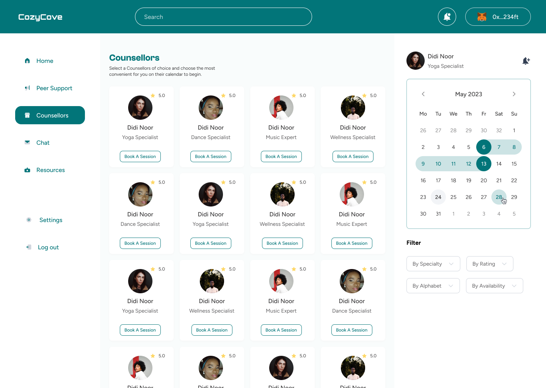This screenshot has height=388, width=546.
Task: Book a session with third-row Dance Specialist
Action: [352, 330]
